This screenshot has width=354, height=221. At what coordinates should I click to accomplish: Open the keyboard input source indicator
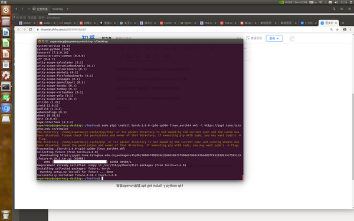[313, 2]
